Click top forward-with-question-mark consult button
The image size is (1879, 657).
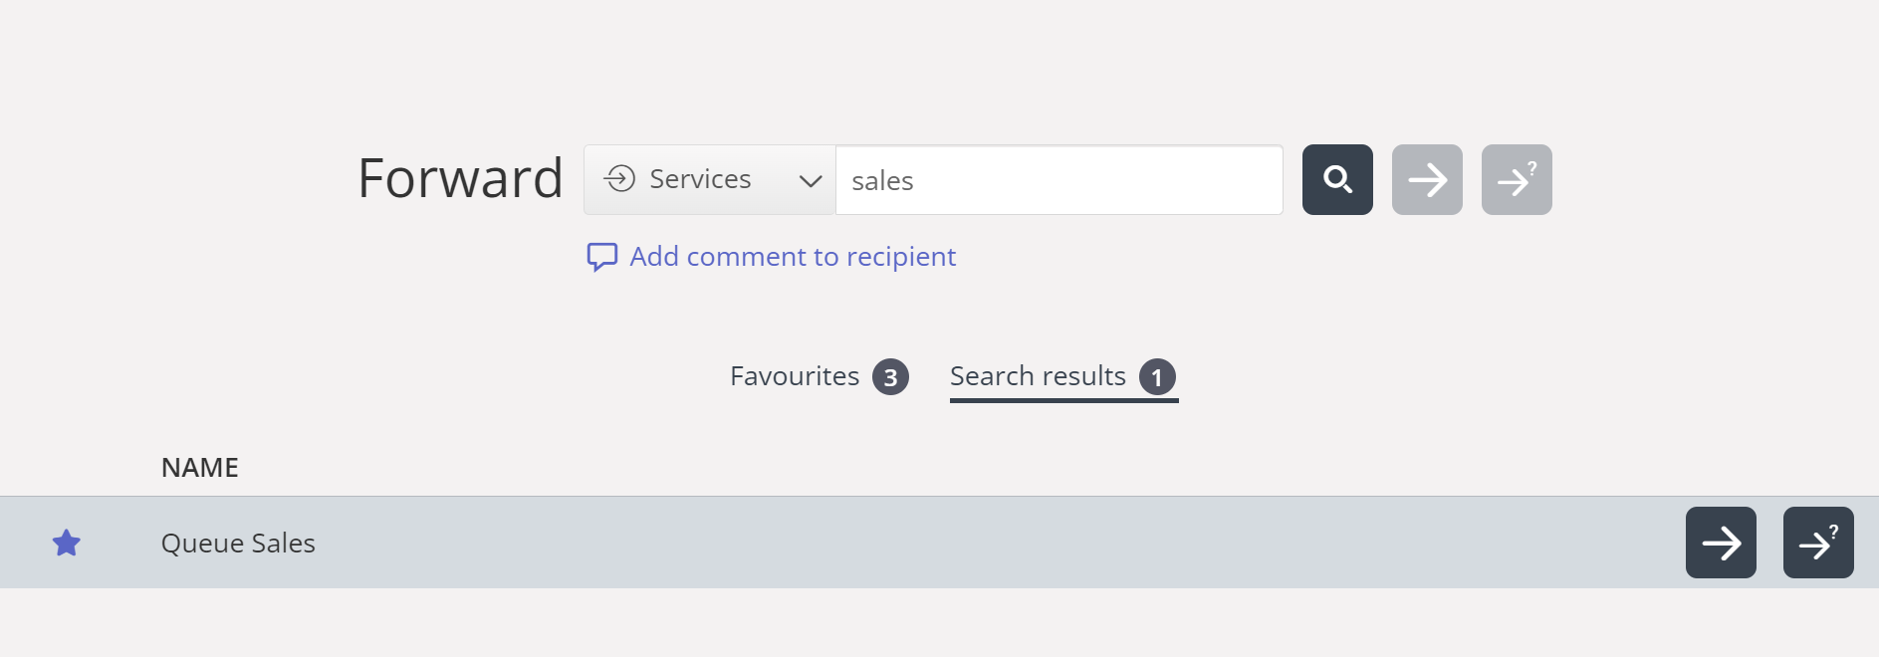[1517, 179]
